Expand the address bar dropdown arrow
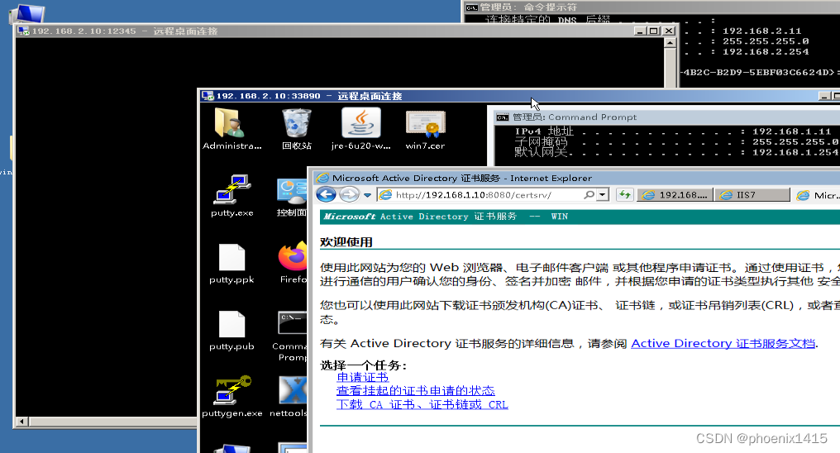The width and height of the screenshot is (840, 453). point(604,195)
